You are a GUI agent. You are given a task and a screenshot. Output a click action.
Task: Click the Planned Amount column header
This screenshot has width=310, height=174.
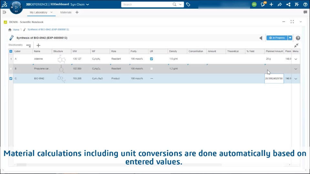coord(274,51)
